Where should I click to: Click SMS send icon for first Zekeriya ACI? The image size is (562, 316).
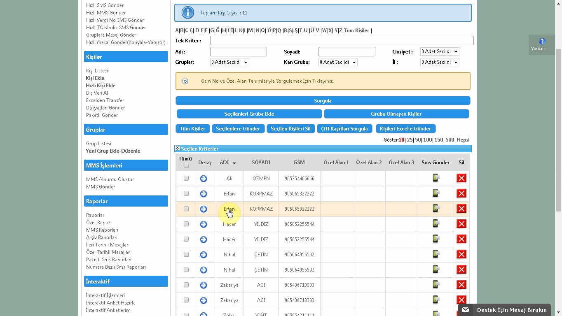click(x=436, y=285)
